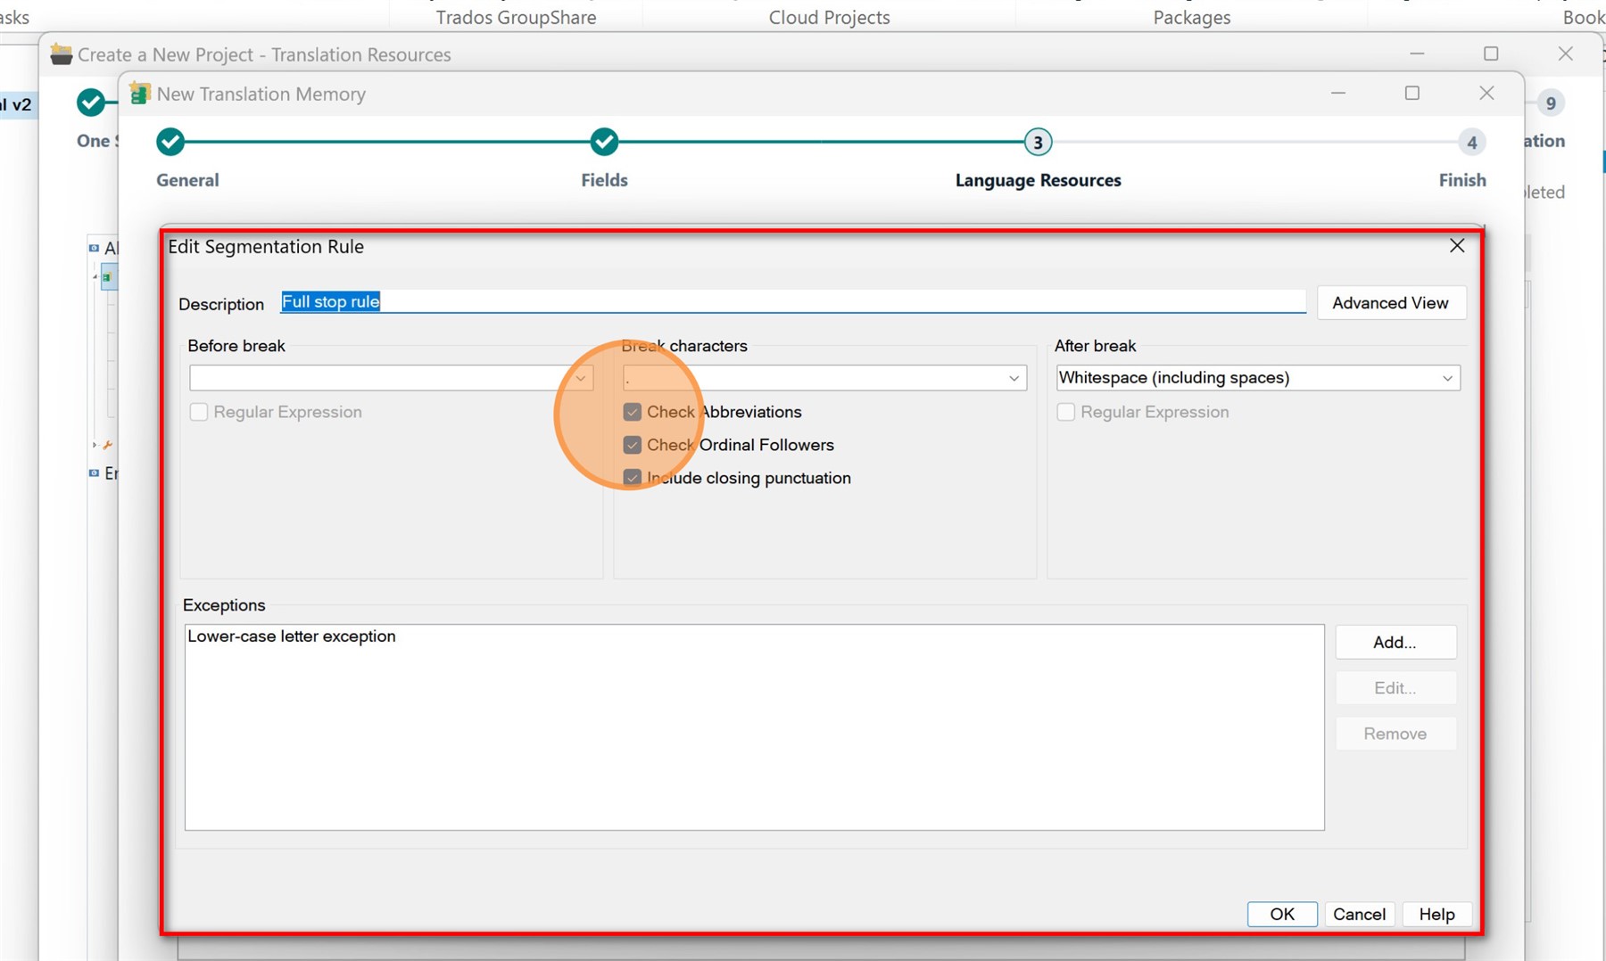Click the green checkmark on the Fields step

tap(604, 141)
